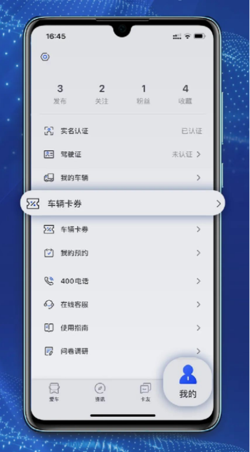Tap the 问卷调研 survey icon

(x=49, y=351)
